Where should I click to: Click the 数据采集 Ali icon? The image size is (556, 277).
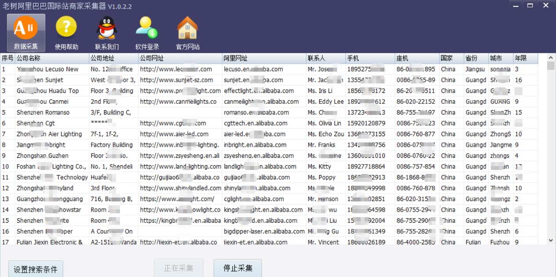tap(26, 28)
